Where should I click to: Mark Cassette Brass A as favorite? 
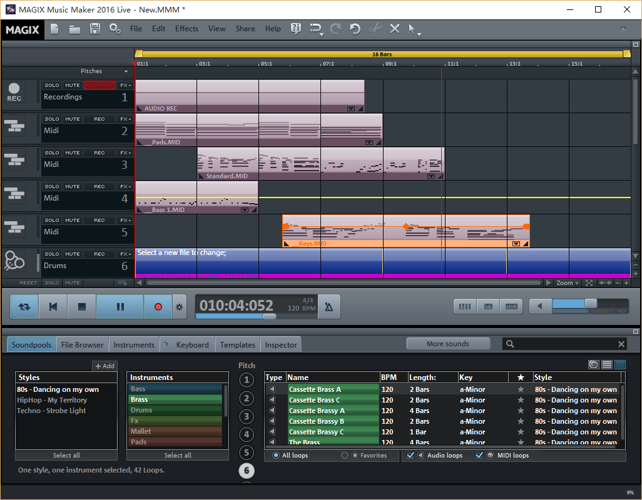[x=520, y=389]
